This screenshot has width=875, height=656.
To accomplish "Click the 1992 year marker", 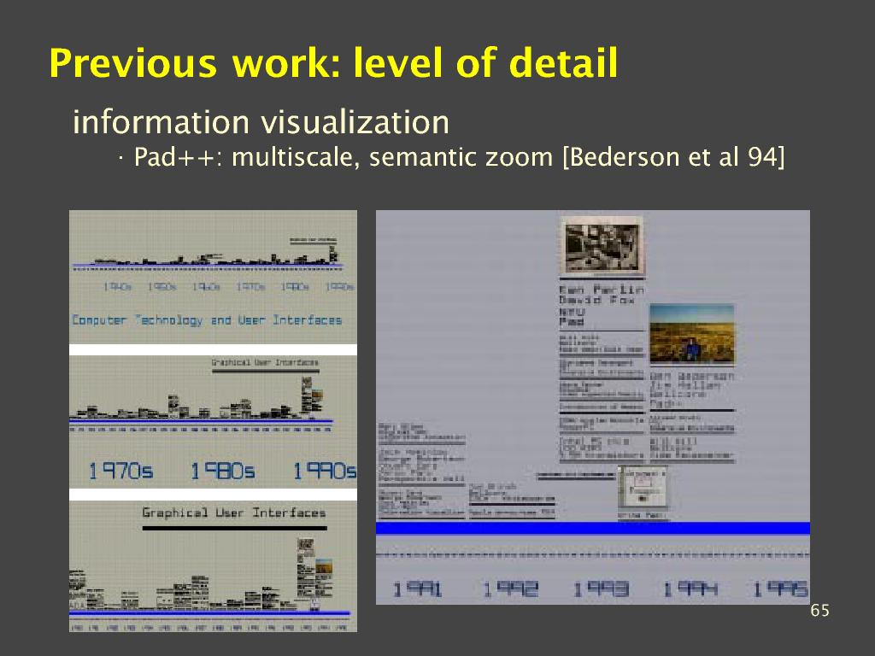I will 510,589.
